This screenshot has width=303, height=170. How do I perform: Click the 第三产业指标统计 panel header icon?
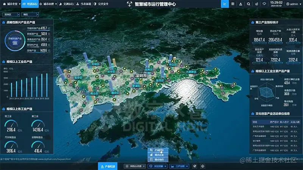click(253, 22)
